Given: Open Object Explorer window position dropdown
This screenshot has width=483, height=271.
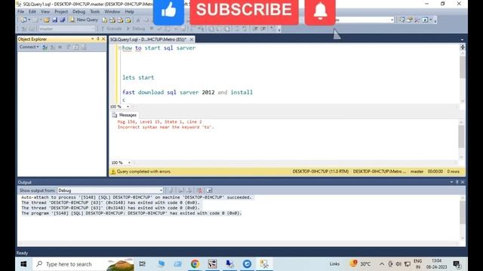Looking at the screenshot, I should pos(92,39).
